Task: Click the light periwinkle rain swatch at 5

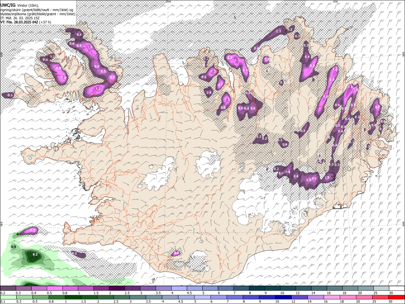Action: (202, 297)
